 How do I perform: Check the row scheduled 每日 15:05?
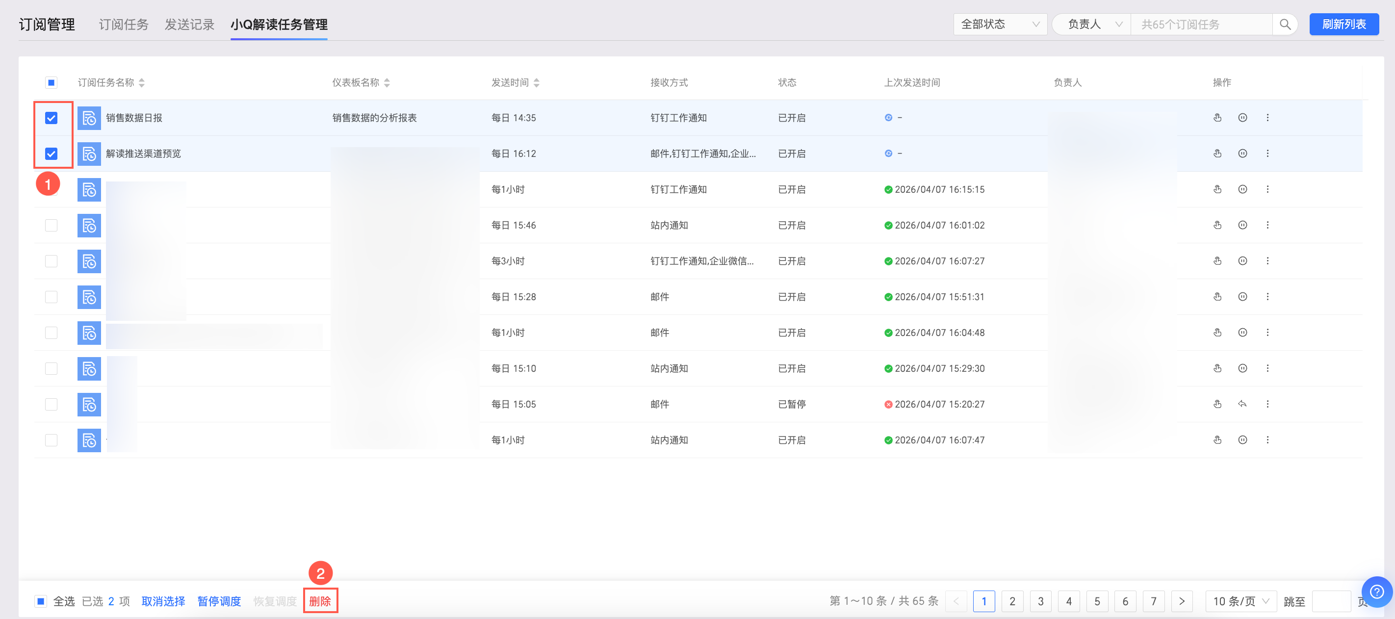(x=51, y=404)
